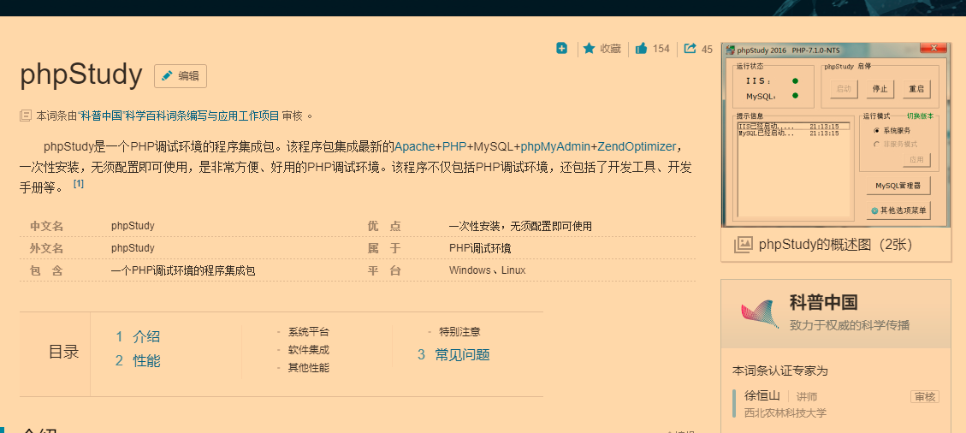Click the 停止 button in phpStudy image

880,89
